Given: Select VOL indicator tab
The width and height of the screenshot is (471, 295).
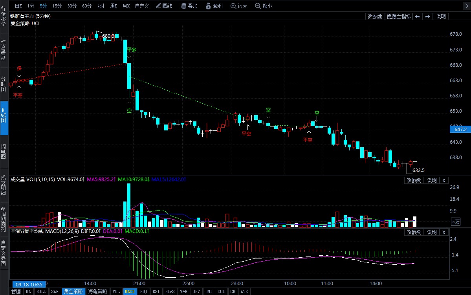Looking at the screenshot, I should [116, 292].
